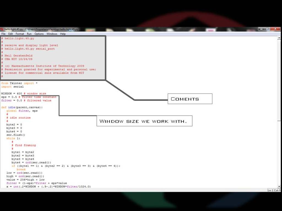Click the 'byte3 = byte4' line
The image size is (282, 211).
[x=23, y=159]
